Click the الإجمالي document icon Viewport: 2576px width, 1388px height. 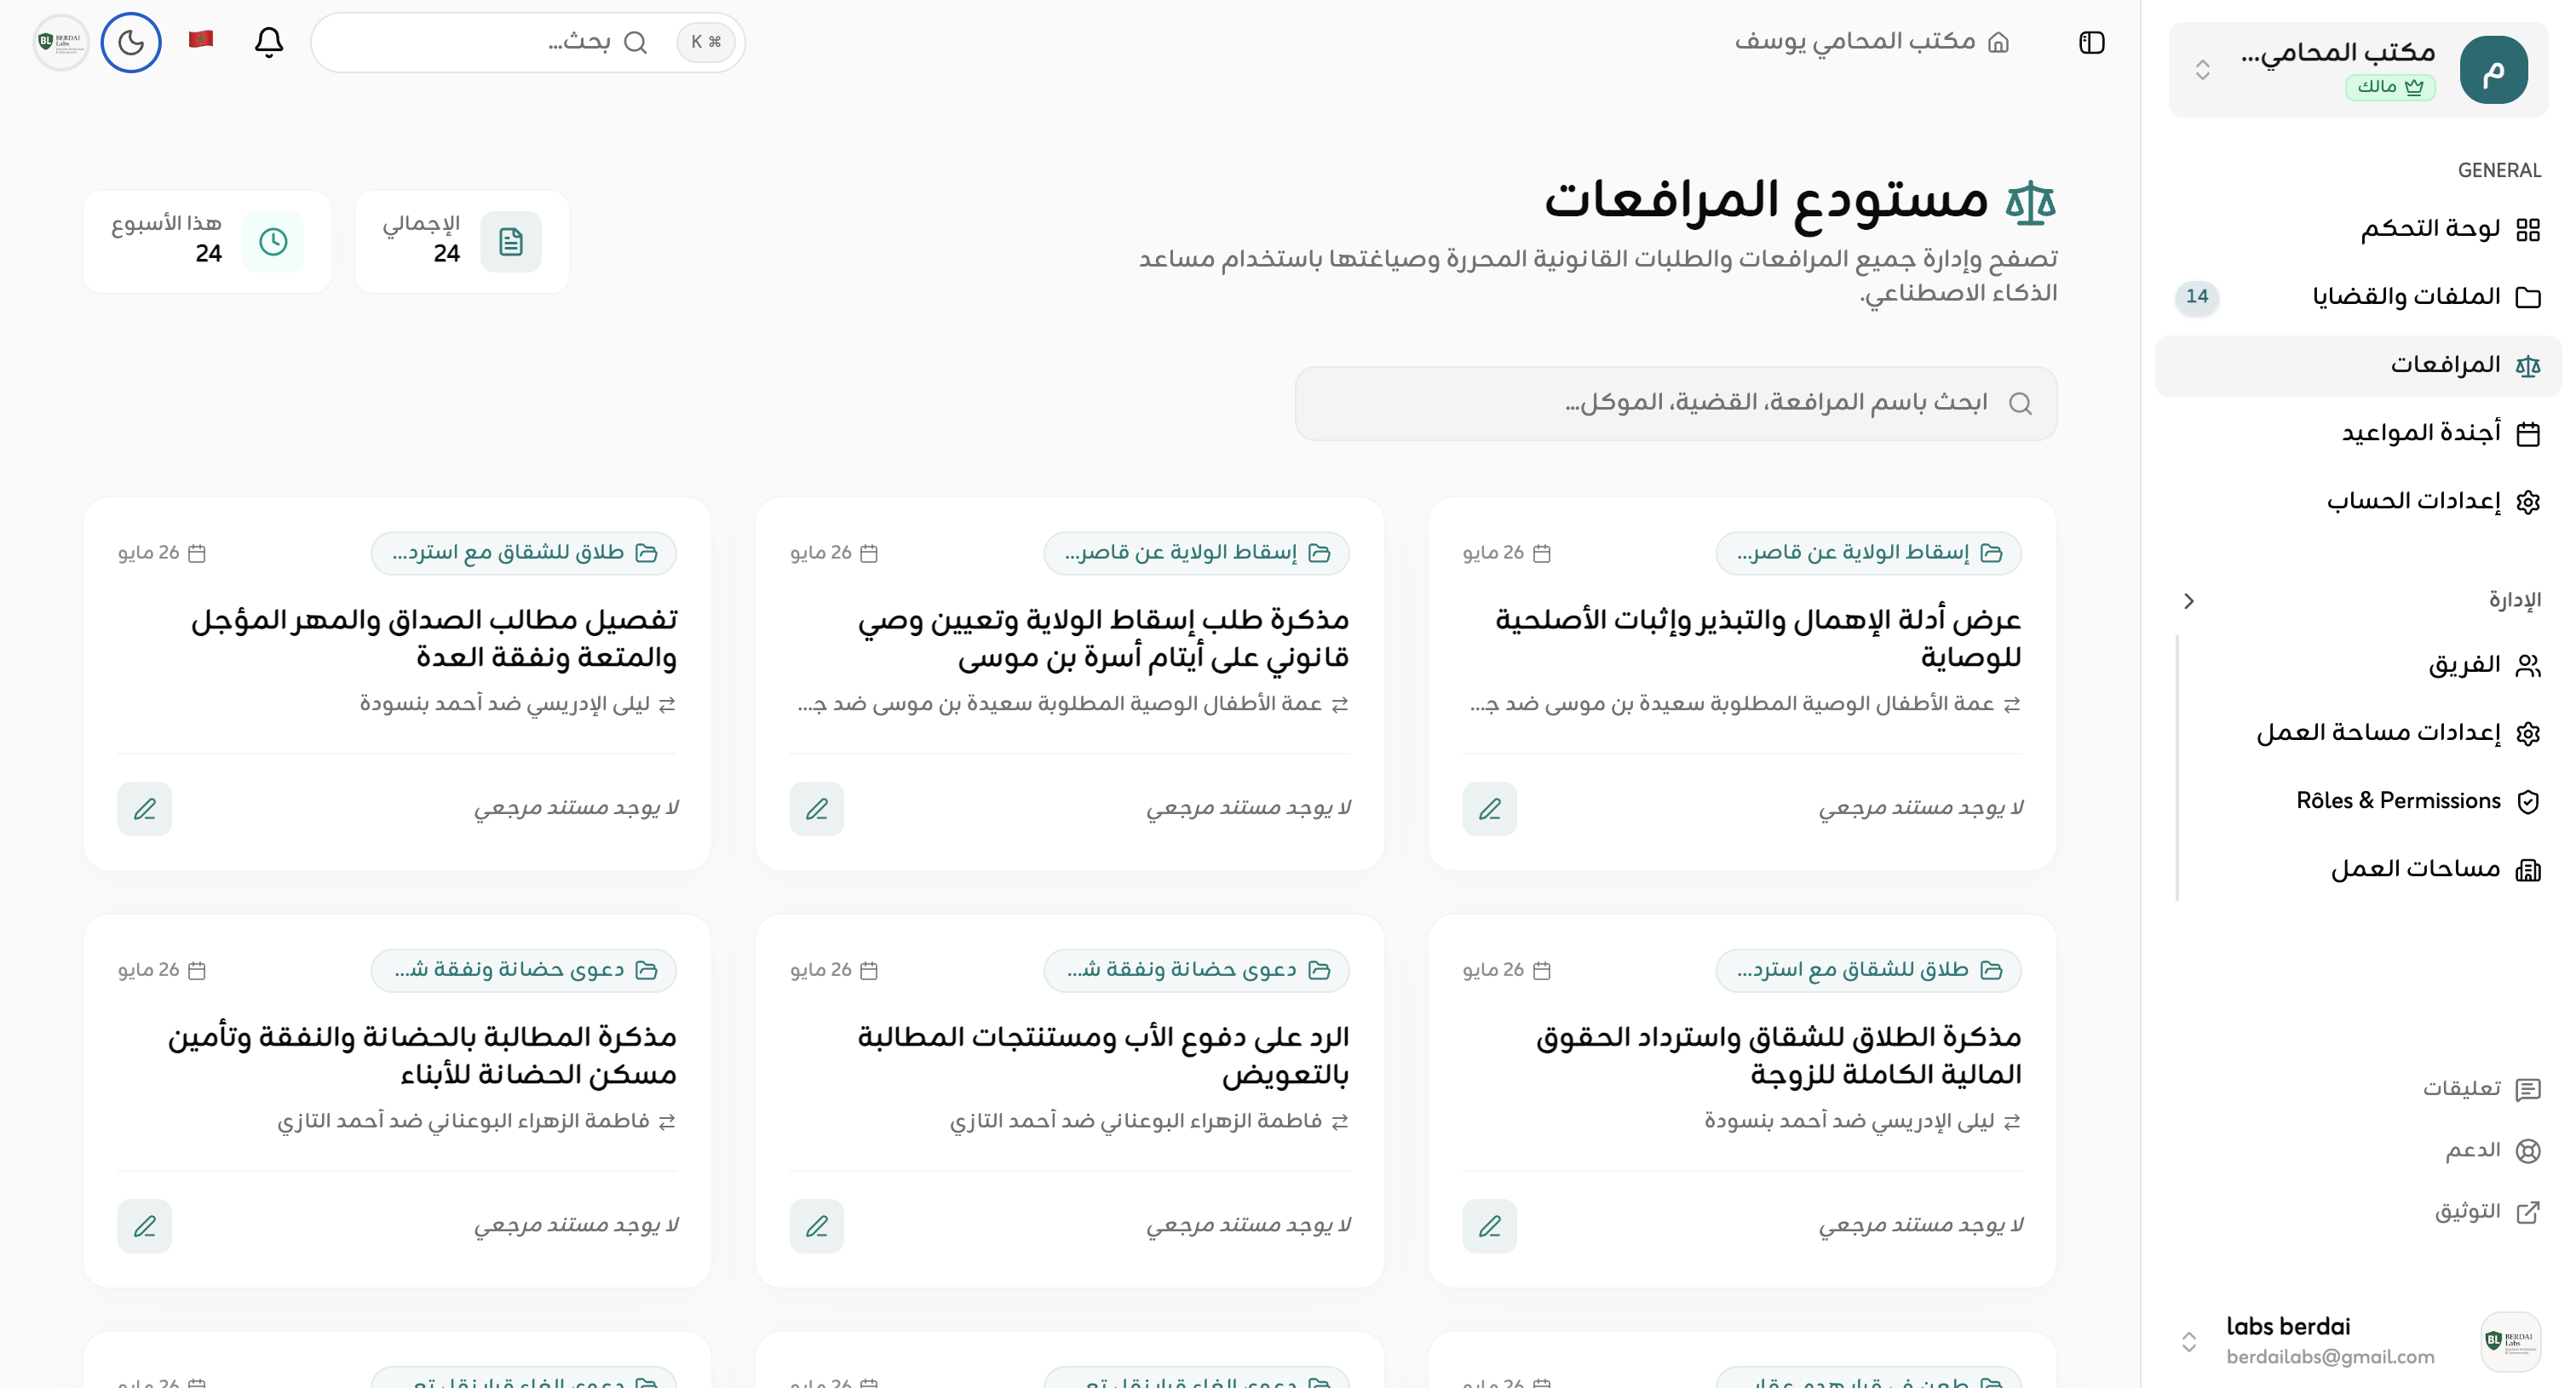pos(511,242)
